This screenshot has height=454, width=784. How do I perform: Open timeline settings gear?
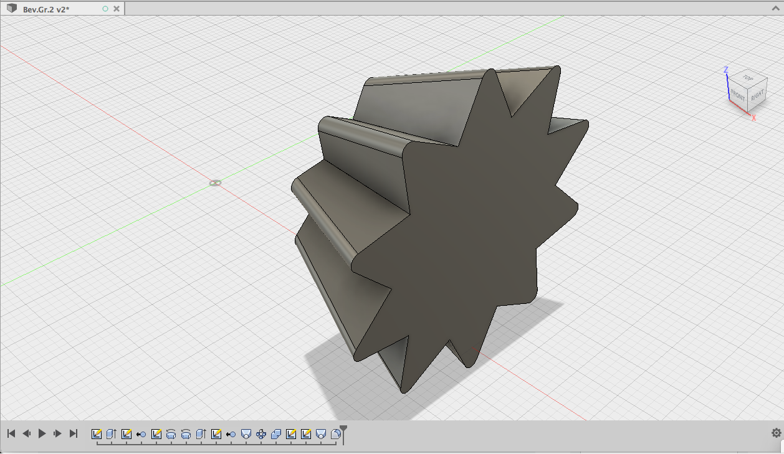(x=776, y=433)
